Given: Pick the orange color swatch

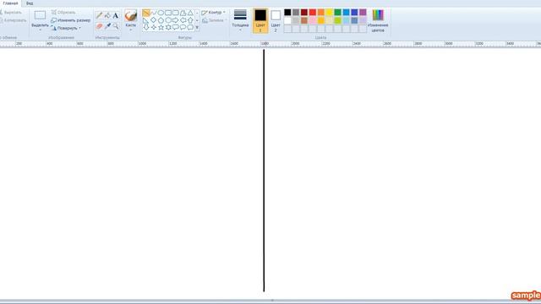Looking at the screenshot, I should point(321,13).
